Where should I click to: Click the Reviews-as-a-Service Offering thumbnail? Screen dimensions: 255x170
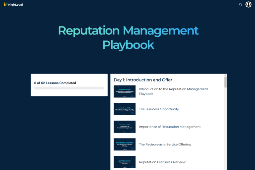pyautogui.click(x=125, y=144)
